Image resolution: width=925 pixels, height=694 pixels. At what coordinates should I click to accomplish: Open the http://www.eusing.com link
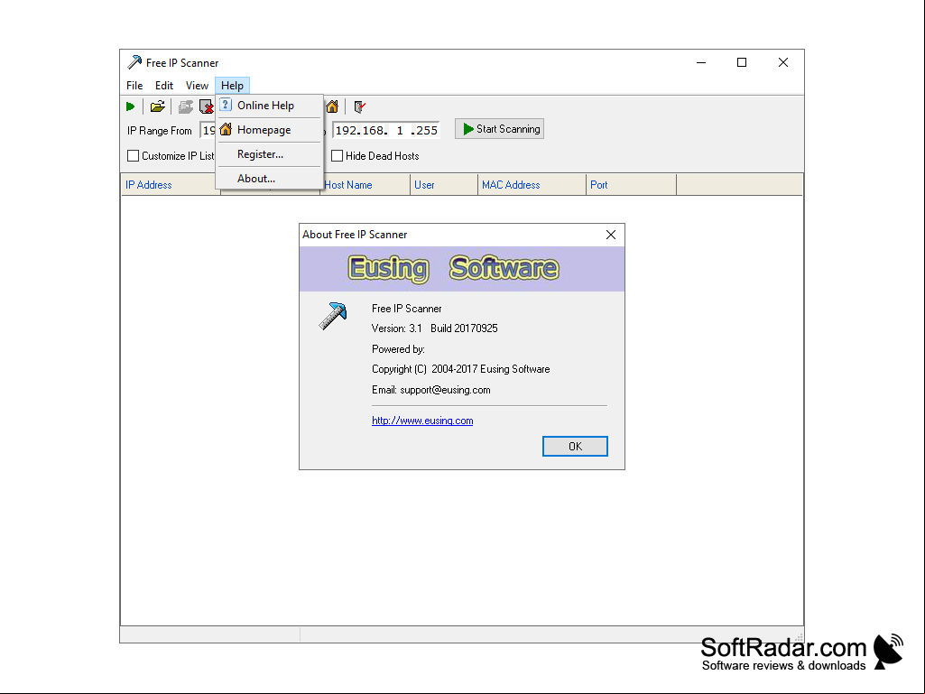tap(422, 421)
